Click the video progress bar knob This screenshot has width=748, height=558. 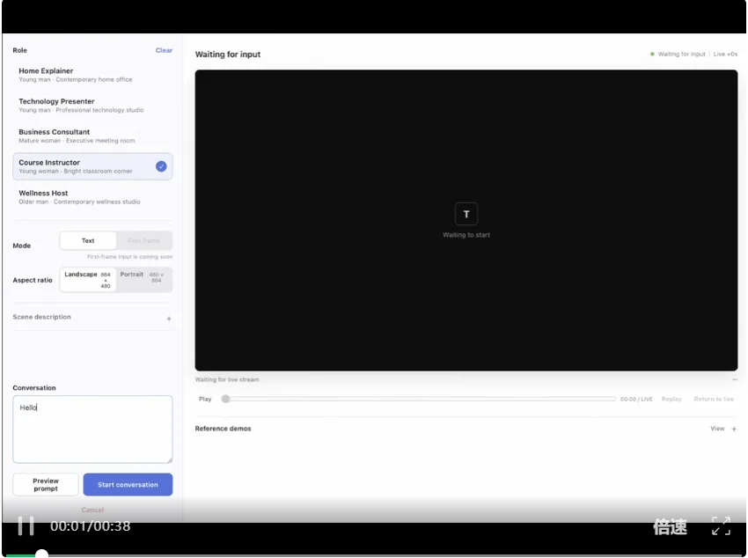[x=42, y=554]
